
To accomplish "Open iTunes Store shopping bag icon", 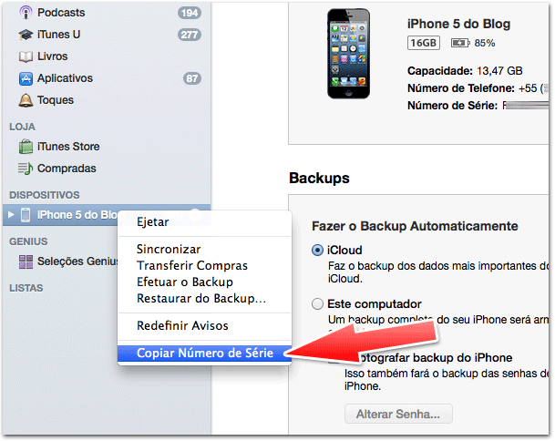I will point(26,147).
